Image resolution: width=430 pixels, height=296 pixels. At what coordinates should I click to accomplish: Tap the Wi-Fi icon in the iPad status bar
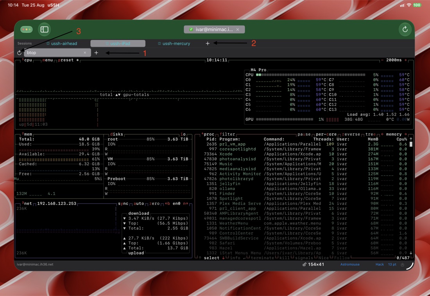(x=409, y=5)
